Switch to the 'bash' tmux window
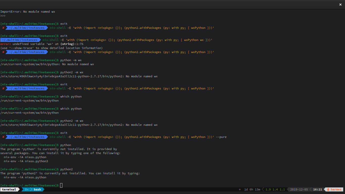This screenshot has width=345, height=194. click(x=37, y=189)
